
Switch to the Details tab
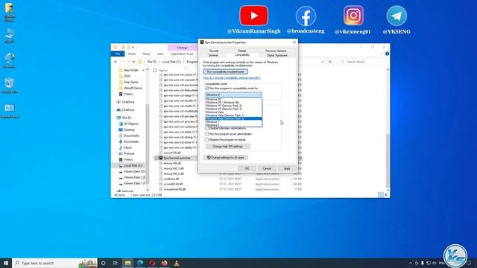(242, 51)
